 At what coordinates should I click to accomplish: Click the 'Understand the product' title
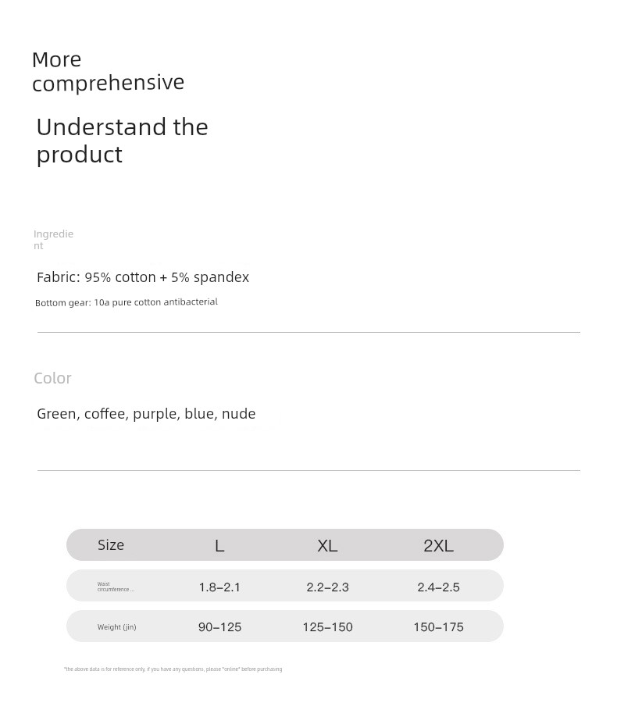click(x=122, y=141)
